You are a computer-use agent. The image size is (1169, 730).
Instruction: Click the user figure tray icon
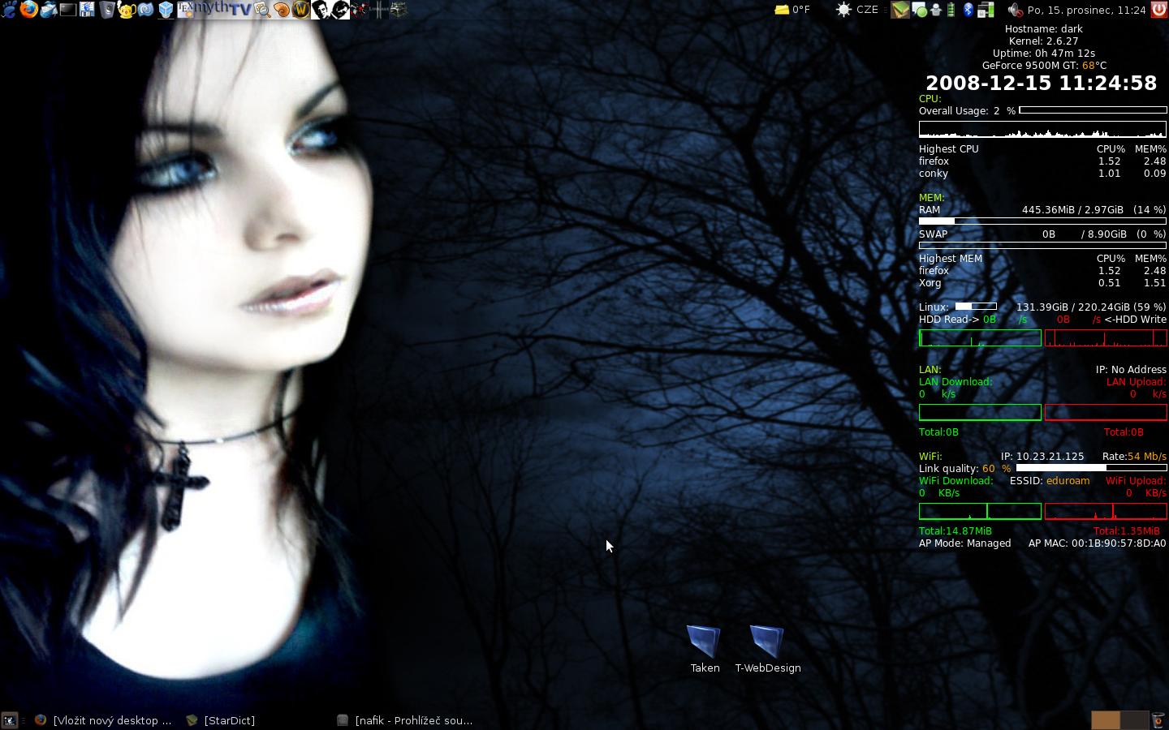coord(936,10)
